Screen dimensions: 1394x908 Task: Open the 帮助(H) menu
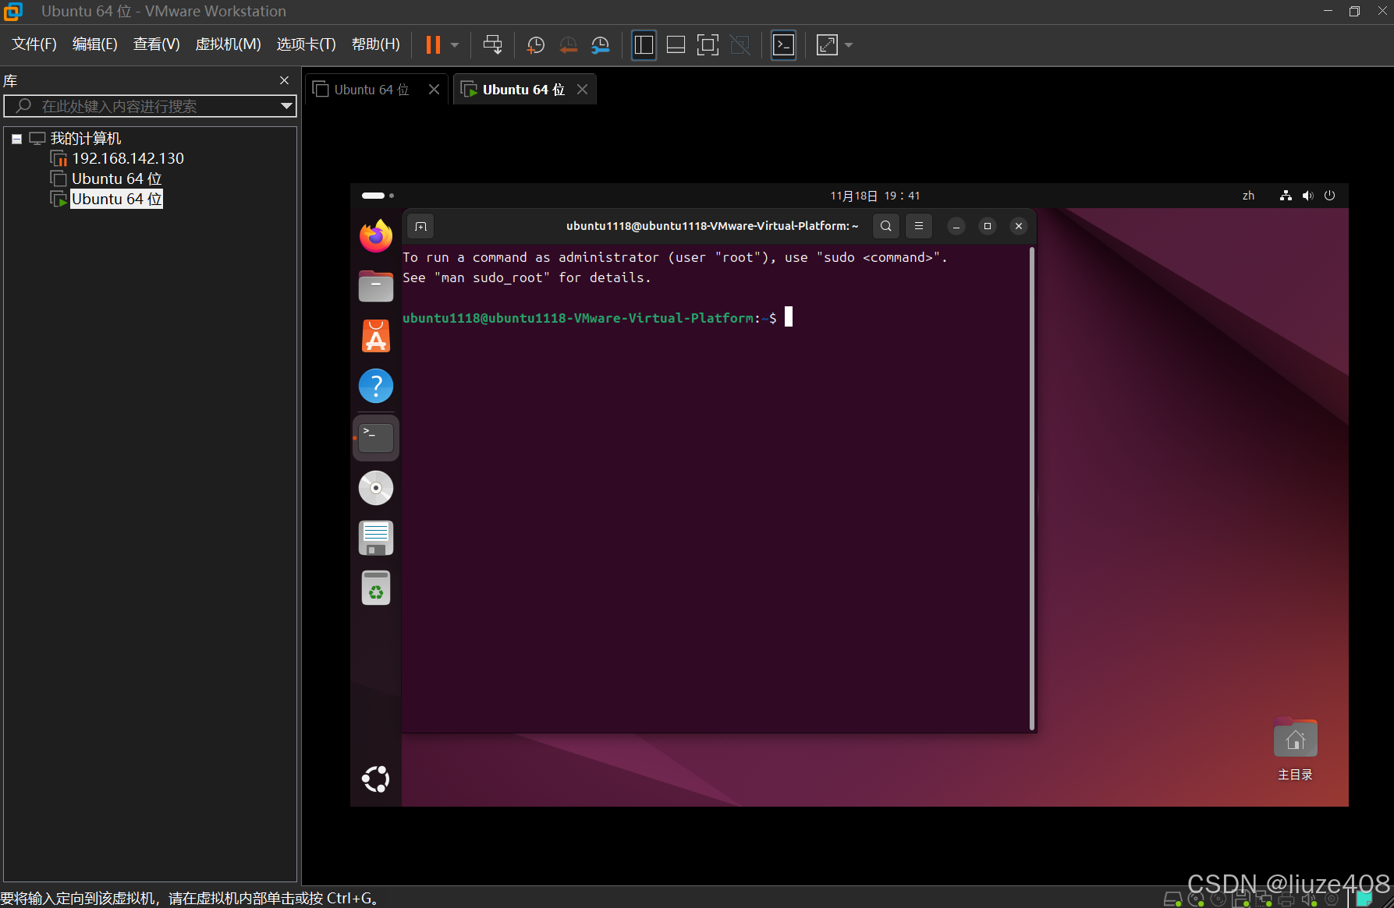(x=375, y=44)
